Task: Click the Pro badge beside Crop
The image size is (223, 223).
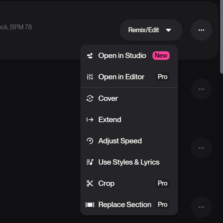Action: click(x=162, y=183)
